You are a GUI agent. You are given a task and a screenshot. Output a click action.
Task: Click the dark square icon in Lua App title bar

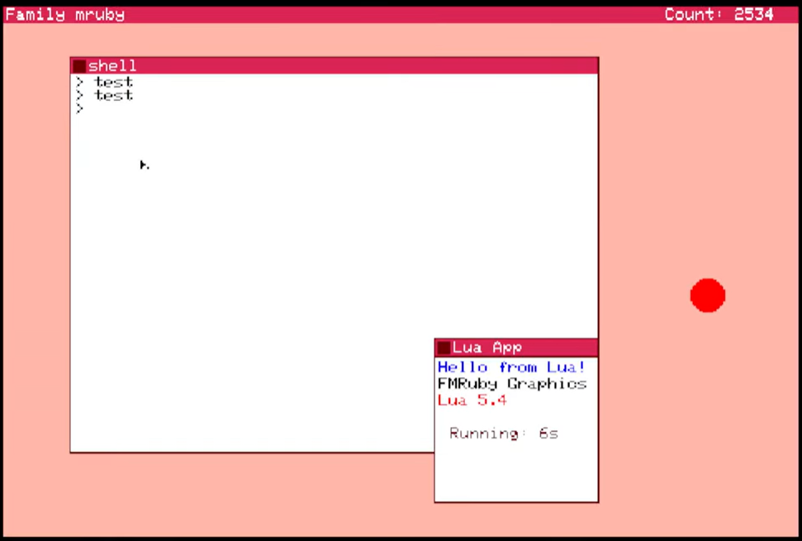[444, 348]
